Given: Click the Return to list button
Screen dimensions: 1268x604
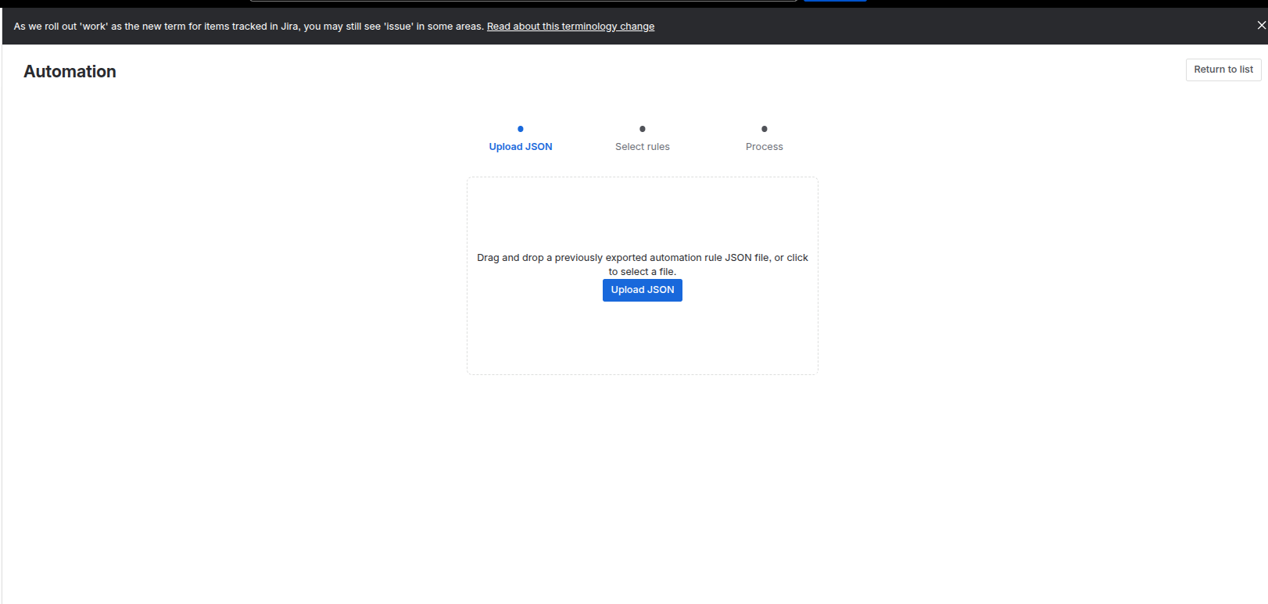Looking at the screenshot, I should [x=1223, y=70].
